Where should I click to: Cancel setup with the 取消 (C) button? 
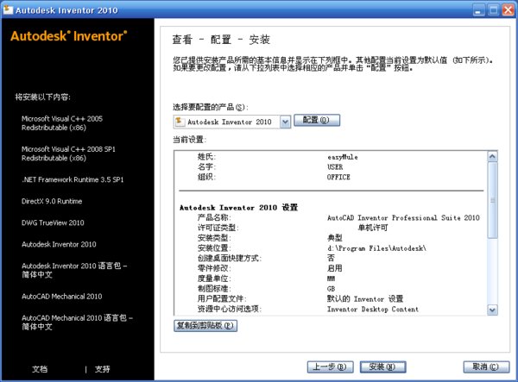click(486, 366)
